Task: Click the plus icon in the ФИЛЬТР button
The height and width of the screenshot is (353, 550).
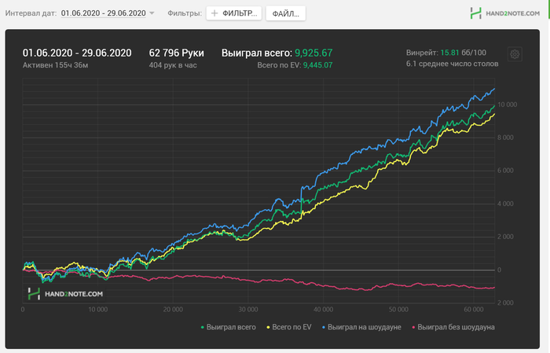Action: 214,13
